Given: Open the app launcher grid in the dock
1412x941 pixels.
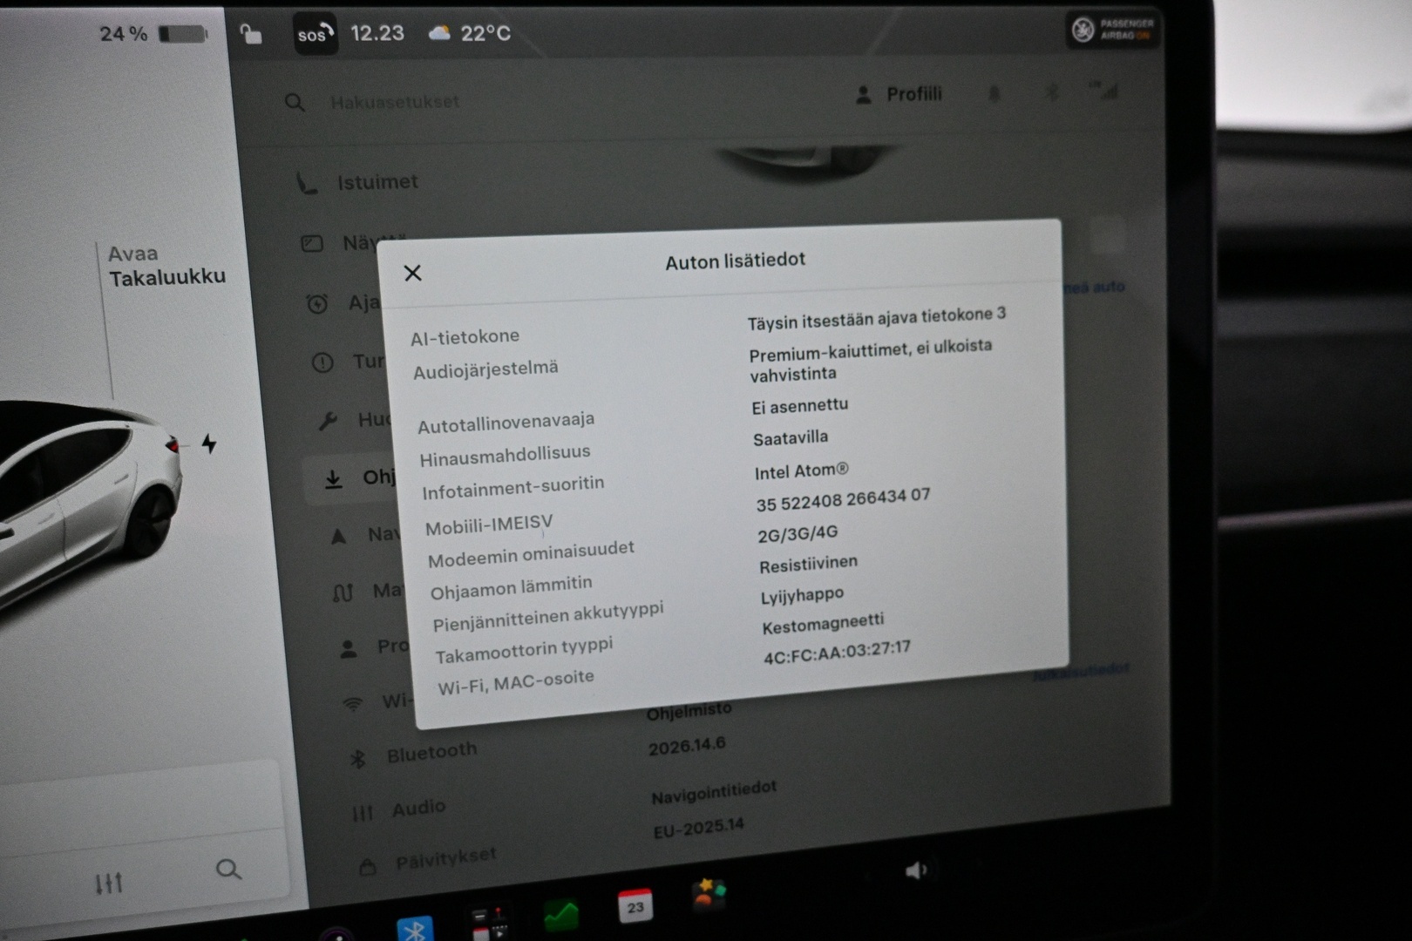Looking at the screenshot, I should pos(490,923).
